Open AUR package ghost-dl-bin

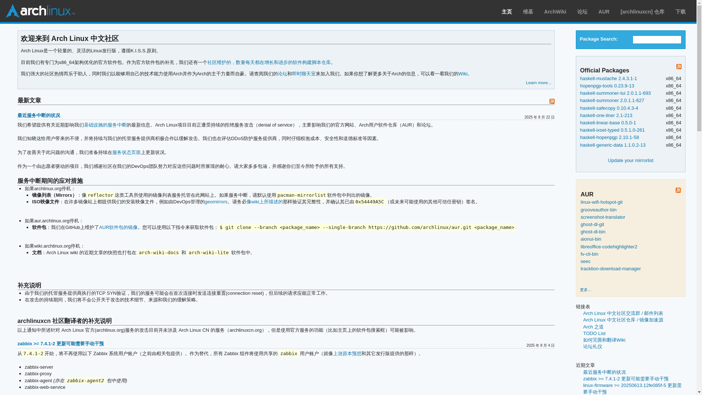[x=593, y=232]
